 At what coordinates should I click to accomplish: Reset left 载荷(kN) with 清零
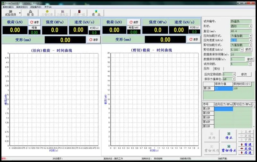click(34, 22)
